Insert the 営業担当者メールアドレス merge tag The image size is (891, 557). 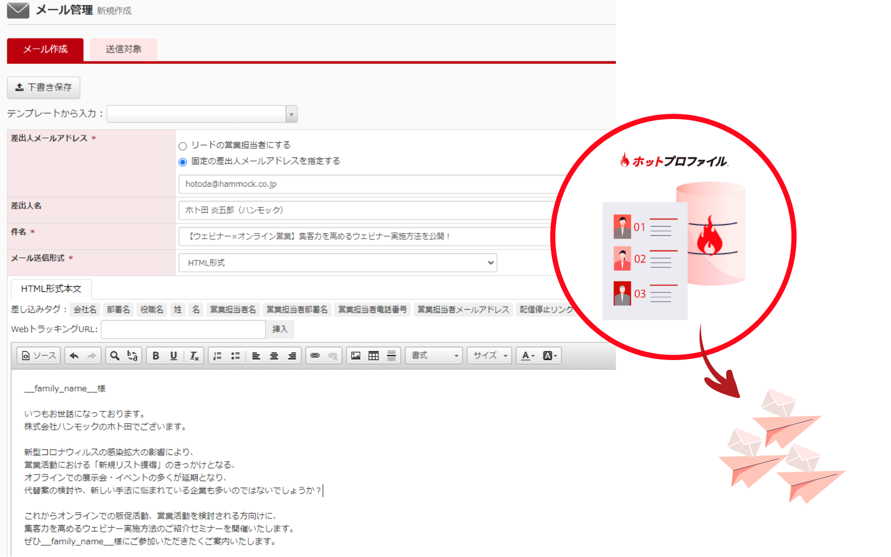[463, 309]
